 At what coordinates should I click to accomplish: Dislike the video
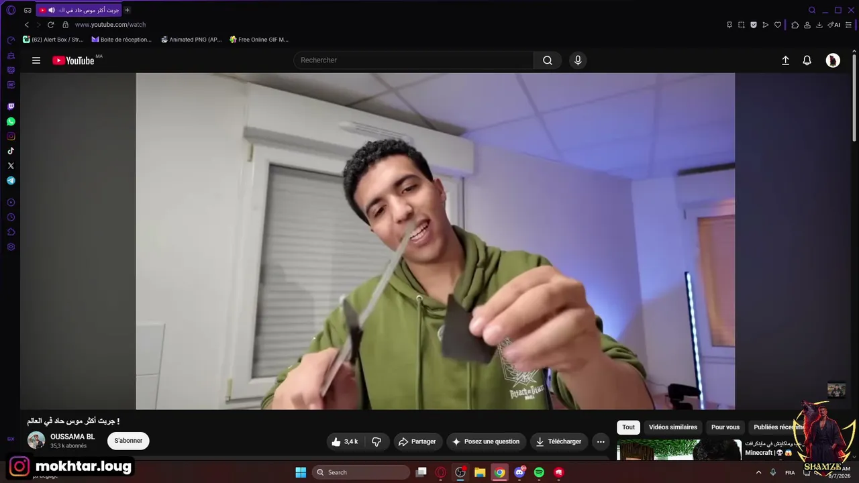coord(376,441)
